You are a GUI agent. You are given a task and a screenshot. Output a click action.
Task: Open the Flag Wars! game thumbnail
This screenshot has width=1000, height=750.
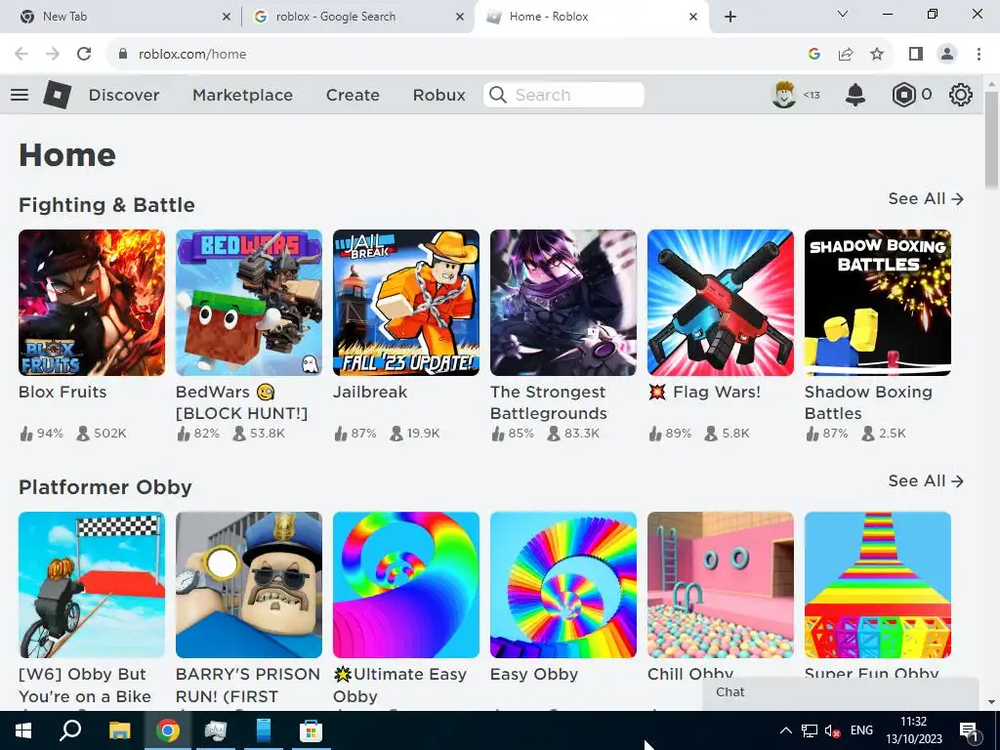[x=721, y=303]
